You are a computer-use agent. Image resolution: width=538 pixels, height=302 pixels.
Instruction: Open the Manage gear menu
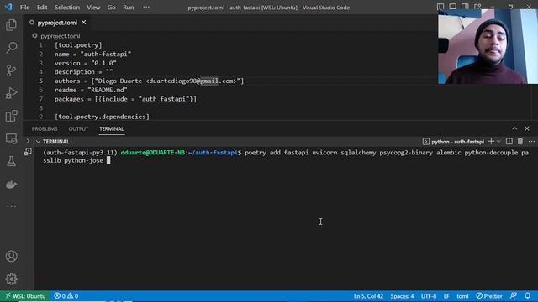click(x=11, y=279)
